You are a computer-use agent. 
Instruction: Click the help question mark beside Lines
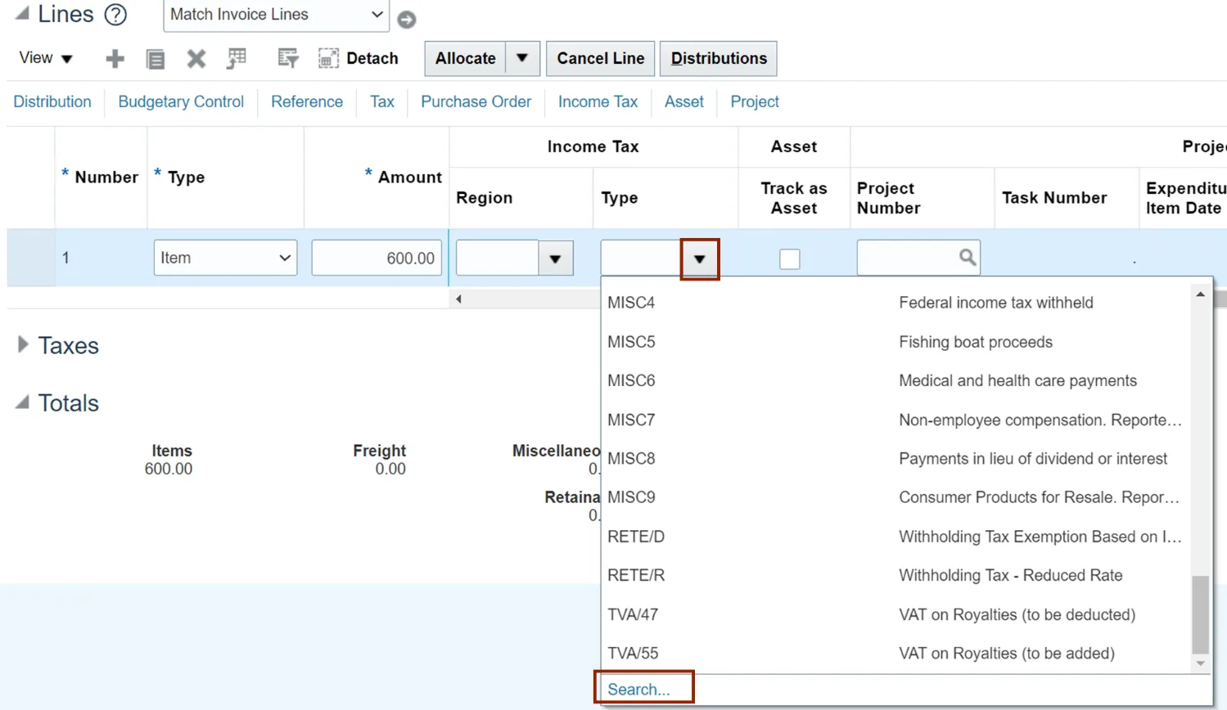pos(116,15)
